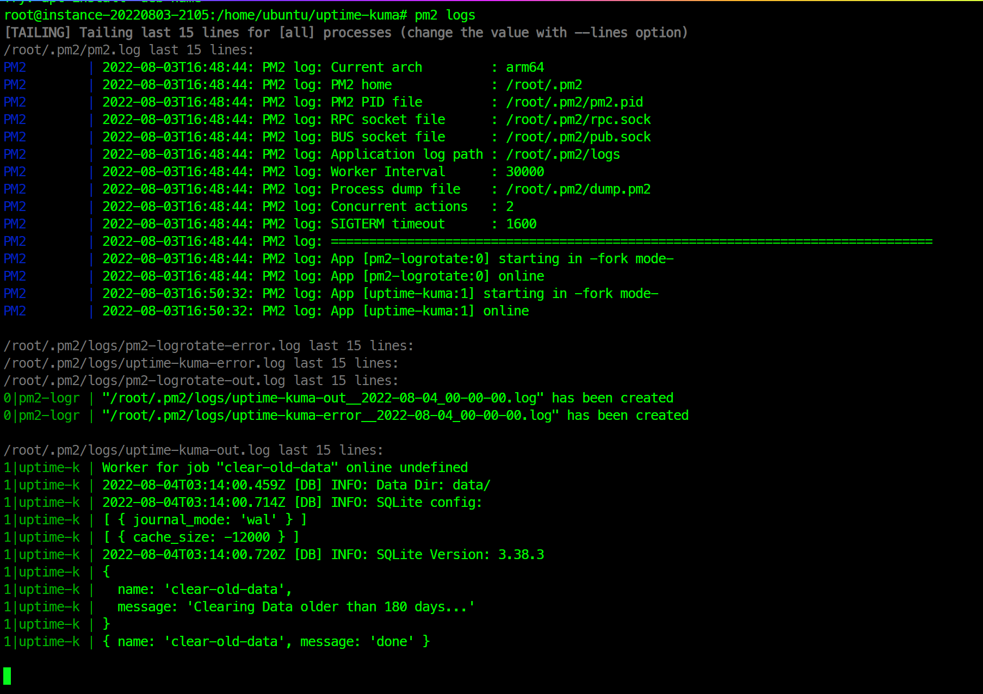Image resolution: width=983 pixels, height=694 pixels.
Task: Click '/root/.pm2/dump.pm2' path
Action: click(x=578, y=189)
